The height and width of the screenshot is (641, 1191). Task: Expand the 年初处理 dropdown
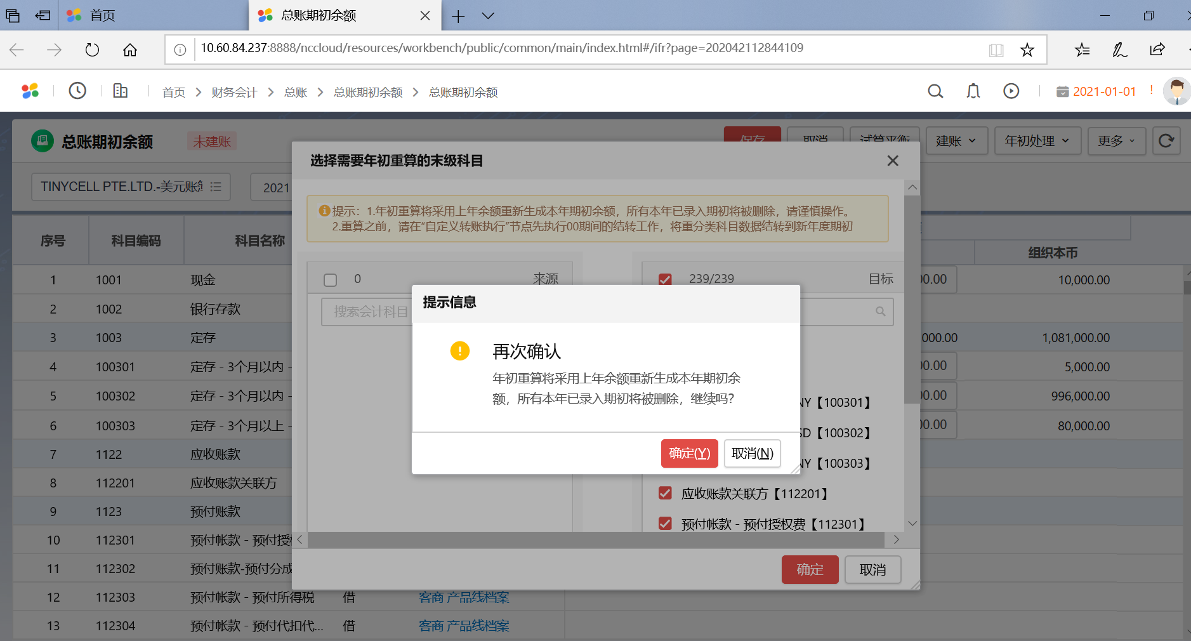pyautogui.click(x=1037, y=141)
